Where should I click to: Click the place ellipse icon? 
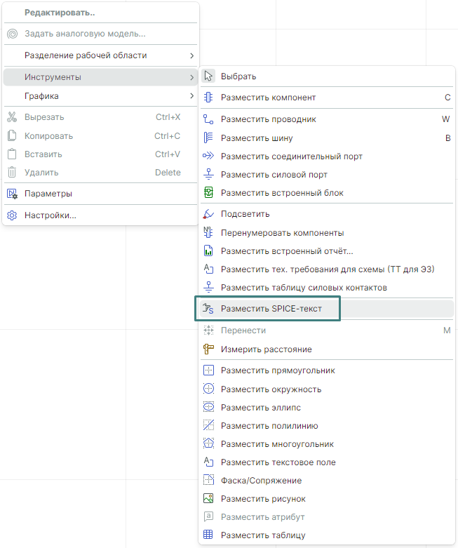point(208,408)
